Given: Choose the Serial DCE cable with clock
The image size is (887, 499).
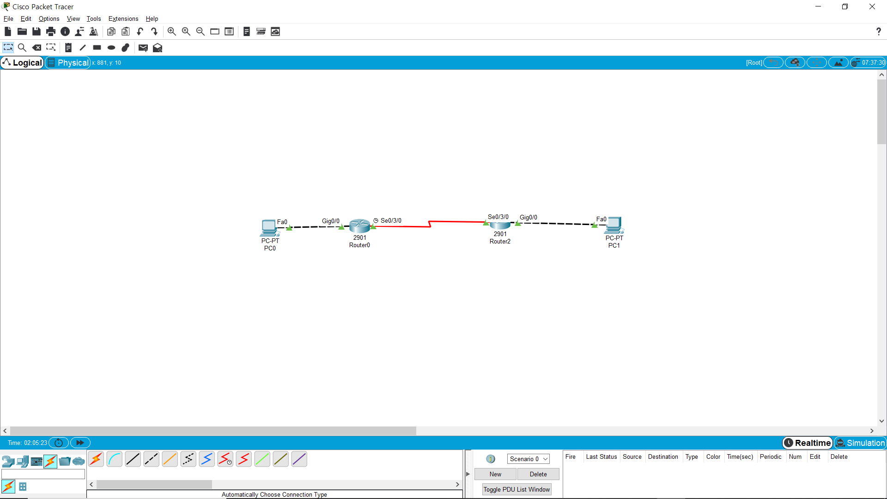Looking at the screenshot, I should [x=225, y=459].
